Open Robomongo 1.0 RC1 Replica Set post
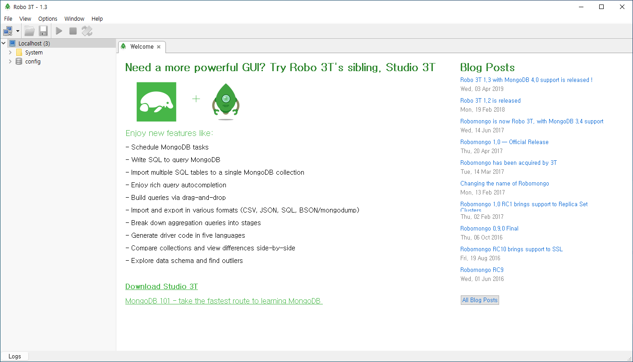Image resolution: width=633 pixels, height=362 pixels. (524, 207)
